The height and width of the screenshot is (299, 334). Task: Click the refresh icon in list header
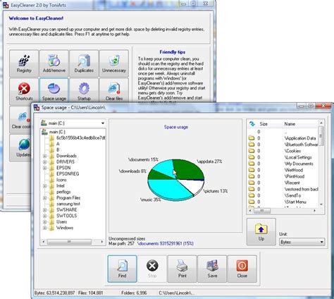coord(252,123)
